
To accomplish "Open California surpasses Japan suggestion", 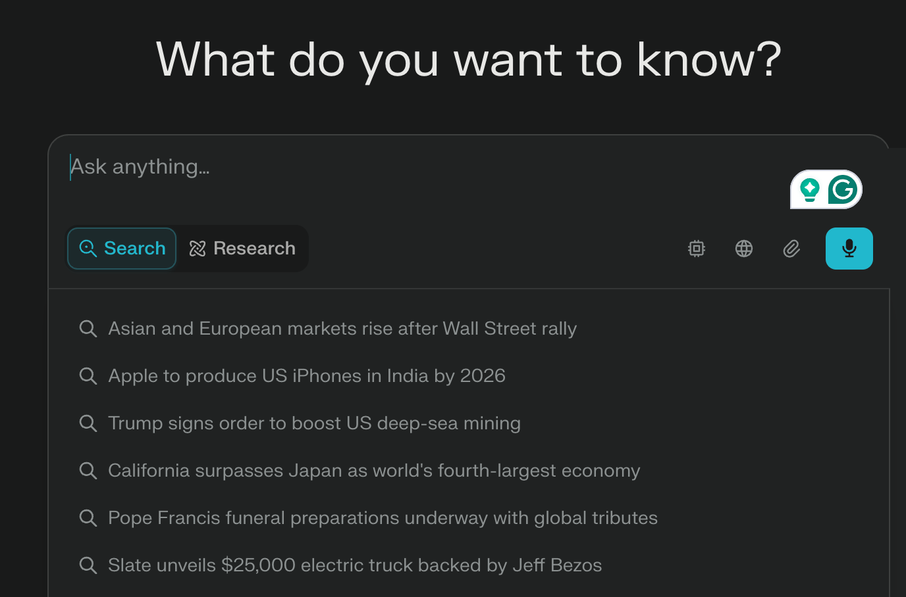I will click(374, 470).
